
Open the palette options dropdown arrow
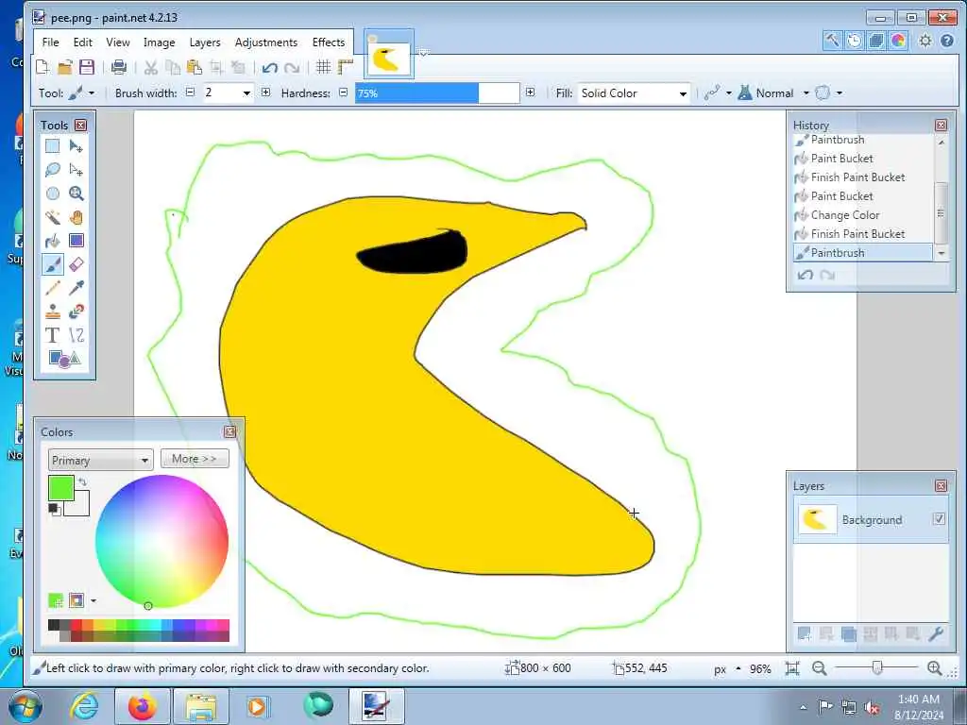click(x=93, y=600)
